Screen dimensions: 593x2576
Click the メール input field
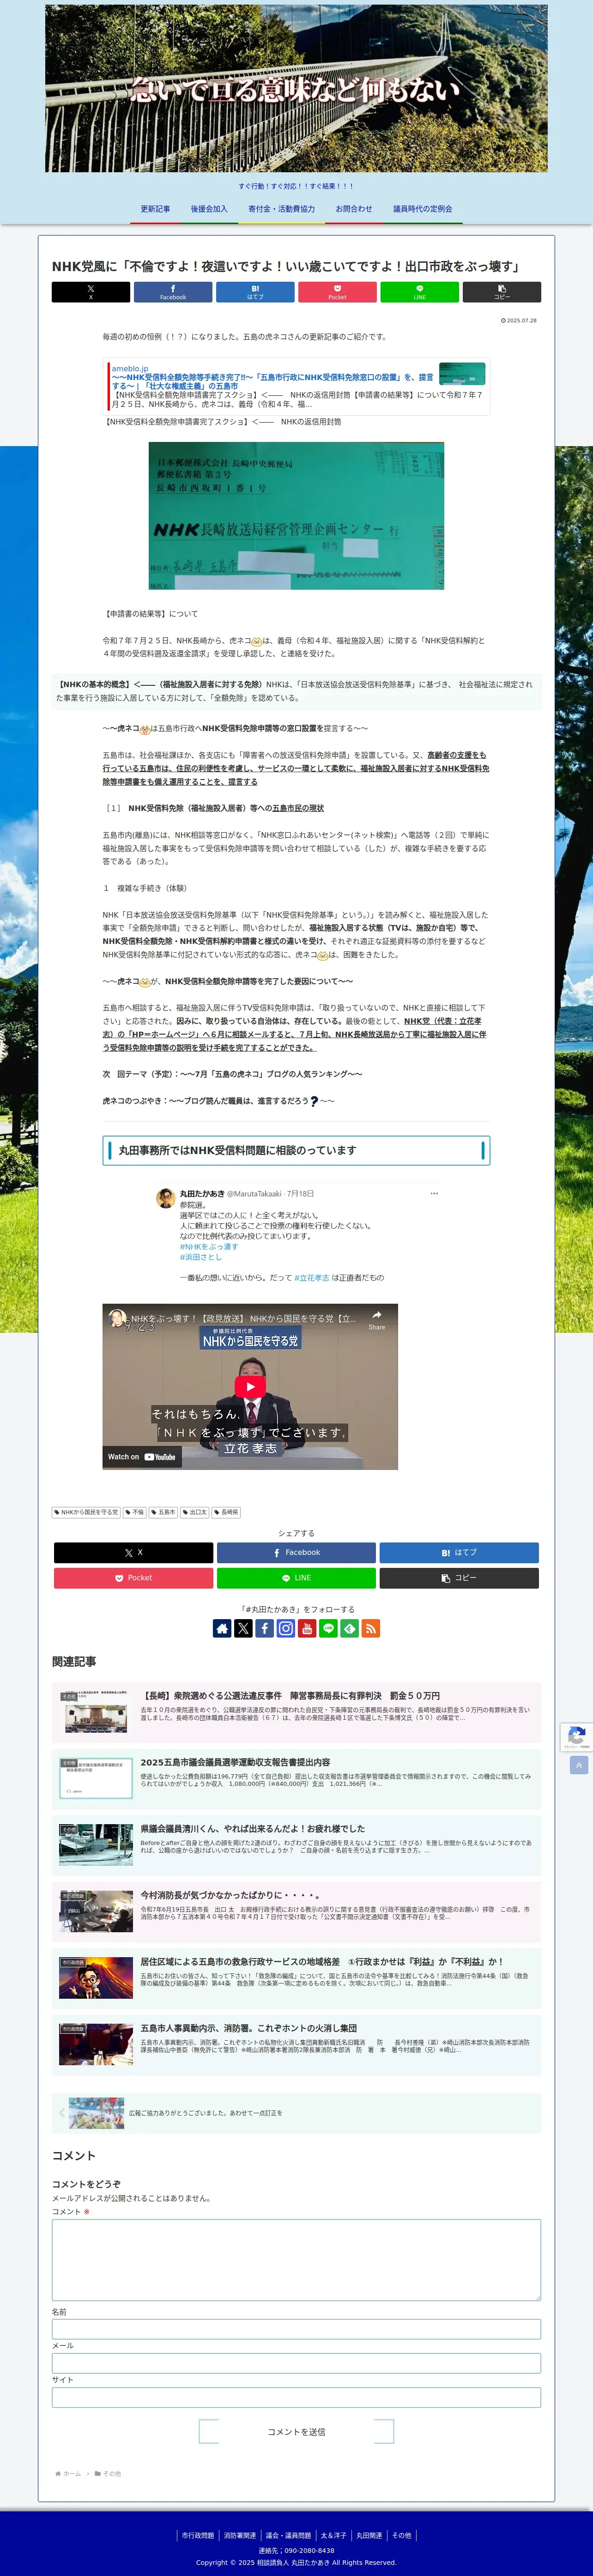296,2363
